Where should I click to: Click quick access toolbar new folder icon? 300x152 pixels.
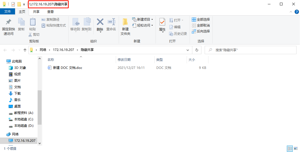19,4
